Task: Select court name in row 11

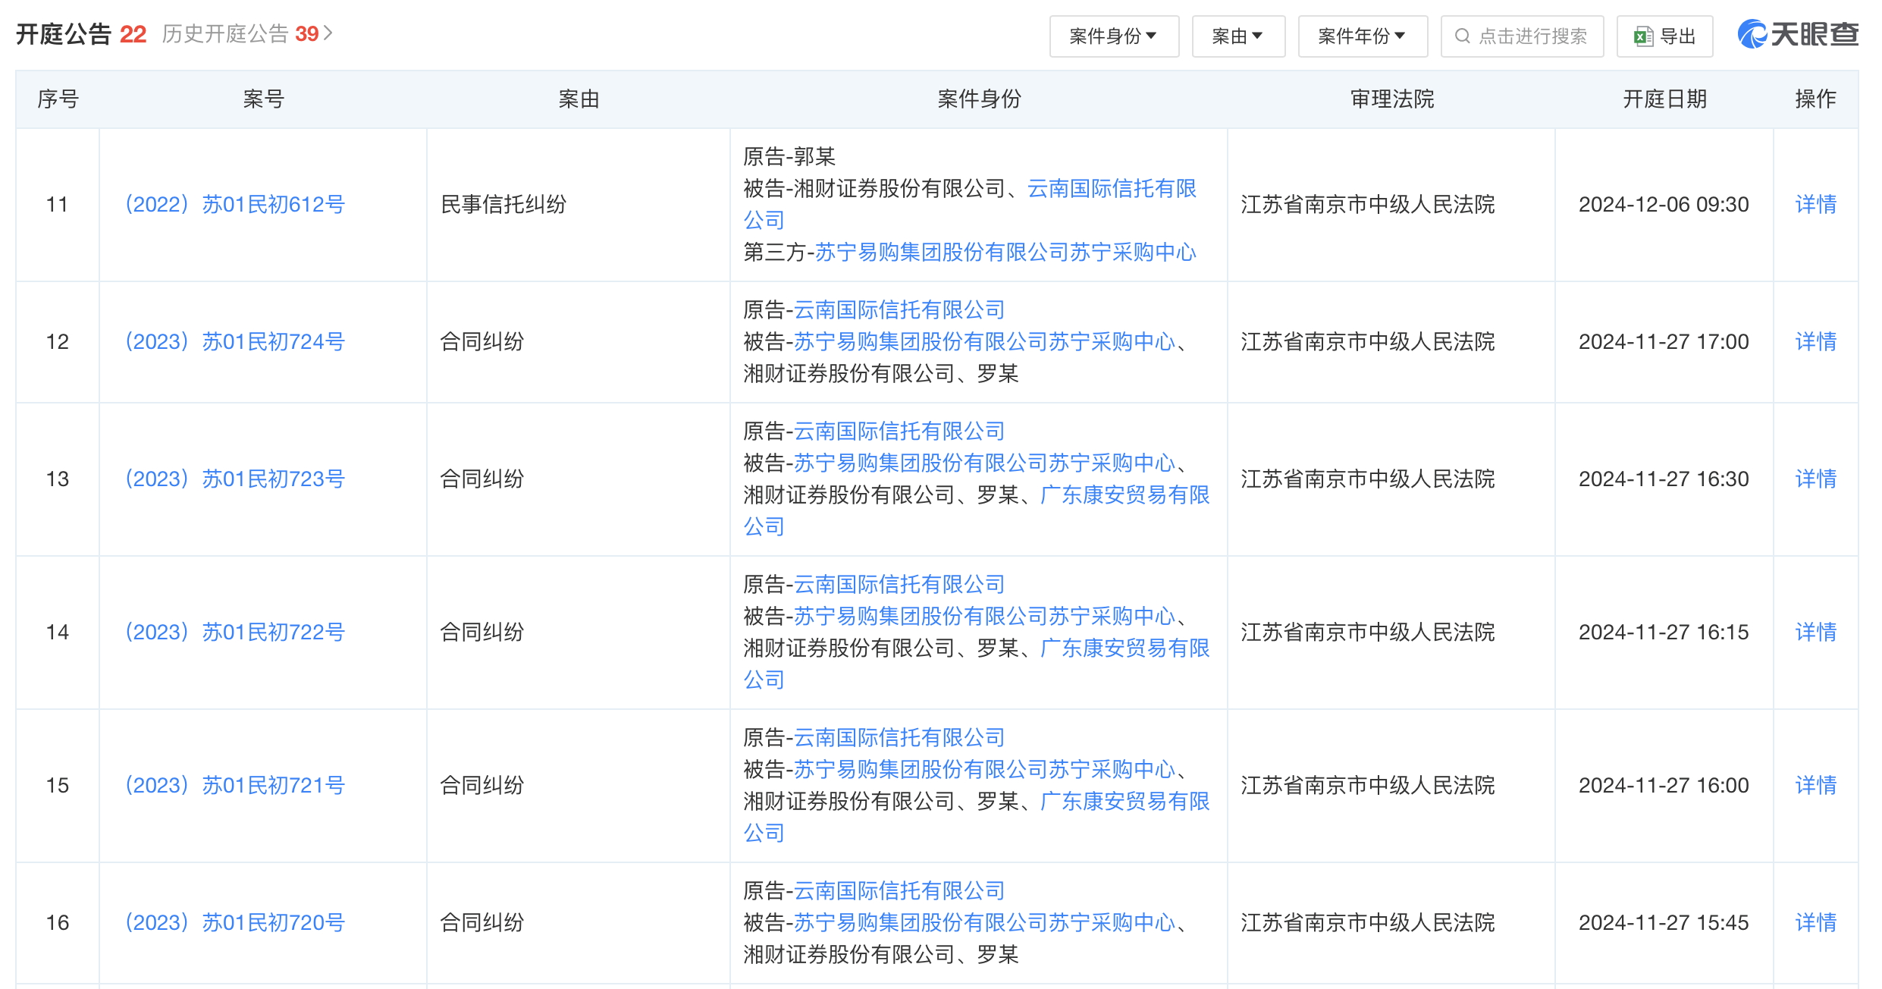Action: (1368, 204)
